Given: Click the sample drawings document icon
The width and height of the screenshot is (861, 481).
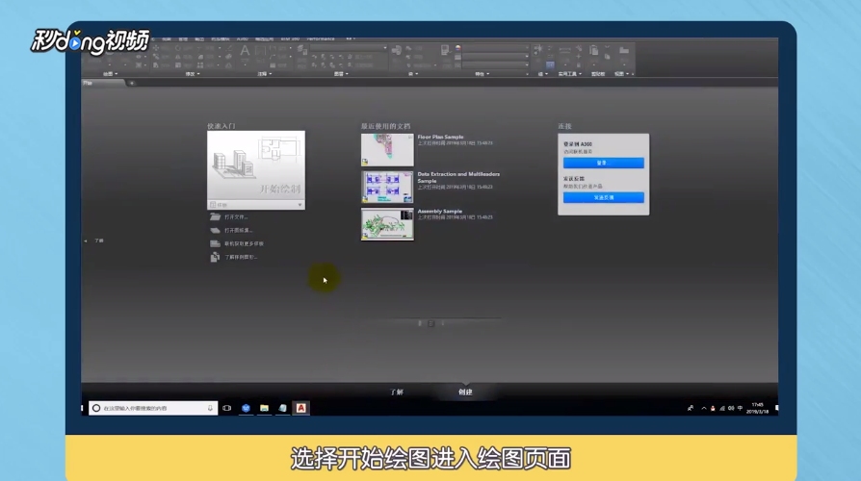Looking at the screenshot, I should click(216, 257).
